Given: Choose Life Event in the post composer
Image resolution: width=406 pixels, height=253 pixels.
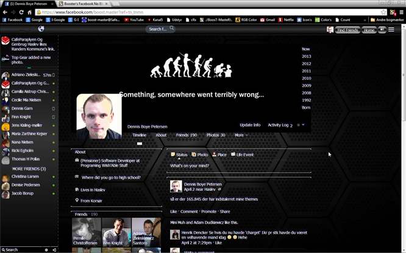Looking at the screenshot, I should click(243, 154).
